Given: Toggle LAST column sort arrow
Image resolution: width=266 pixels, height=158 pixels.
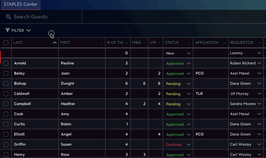Looking at the screenshot, I should [55, 43].
